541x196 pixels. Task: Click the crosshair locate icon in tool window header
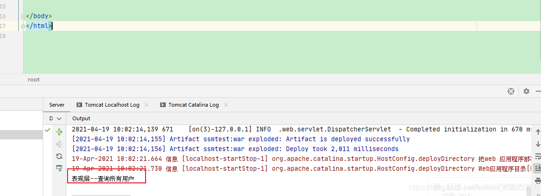coord(511,91)
